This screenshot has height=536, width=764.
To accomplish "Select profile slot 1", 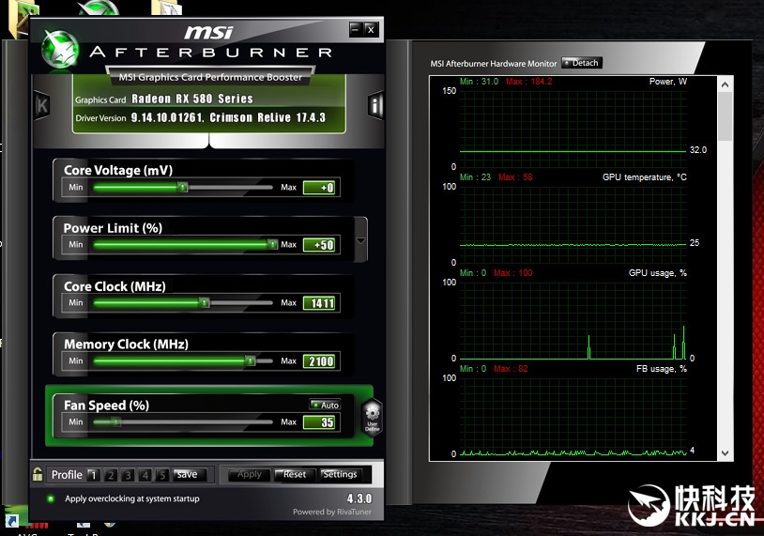I will pyautogui.click(x=93, y=475).
